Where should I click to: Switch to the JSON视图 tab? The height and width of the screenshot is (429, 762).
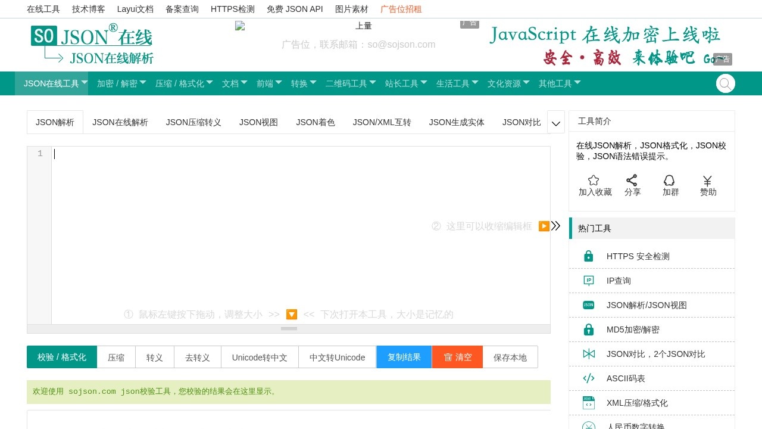click(258, 122)
